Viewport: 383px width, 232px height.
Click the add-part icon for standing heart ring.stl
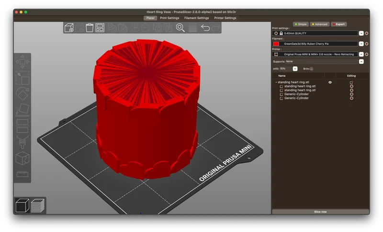351,82
